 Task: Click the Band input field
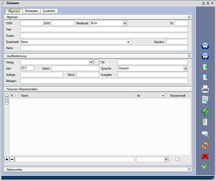(88, 74)
